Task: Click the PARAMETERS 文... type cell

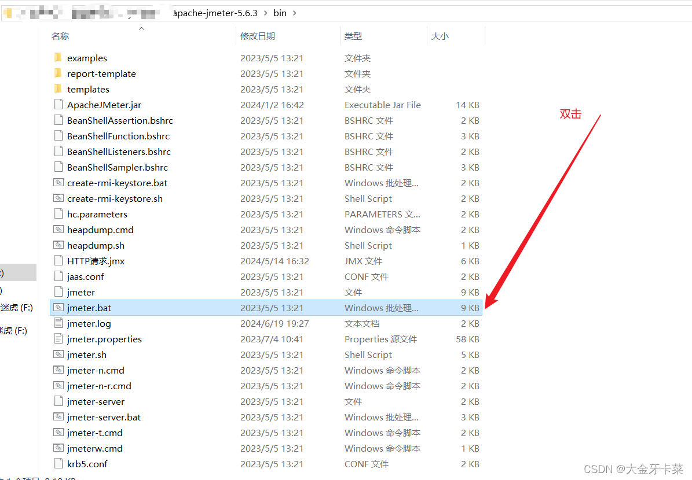Action: (x=382, y=214)
